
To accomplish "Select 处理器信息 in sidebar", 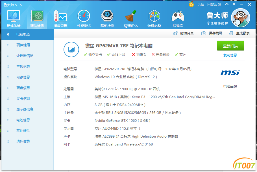I will pos(27,56).
